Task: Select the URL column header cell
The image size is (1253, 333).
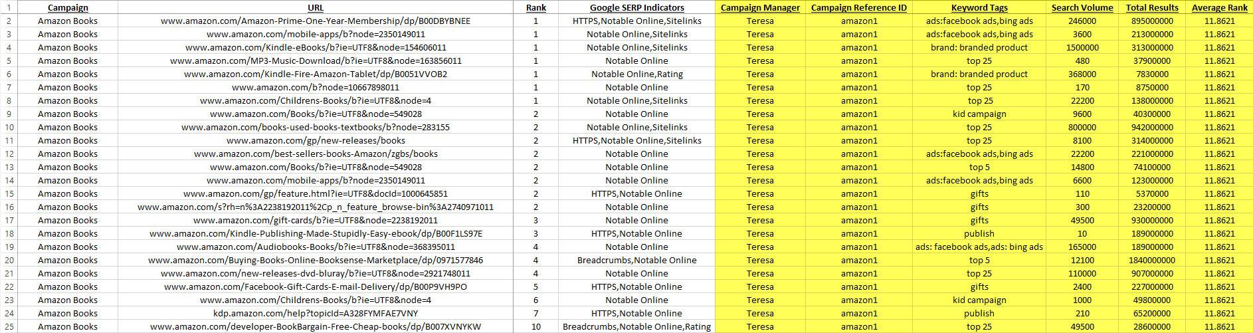Action: (x=316, y=7)
